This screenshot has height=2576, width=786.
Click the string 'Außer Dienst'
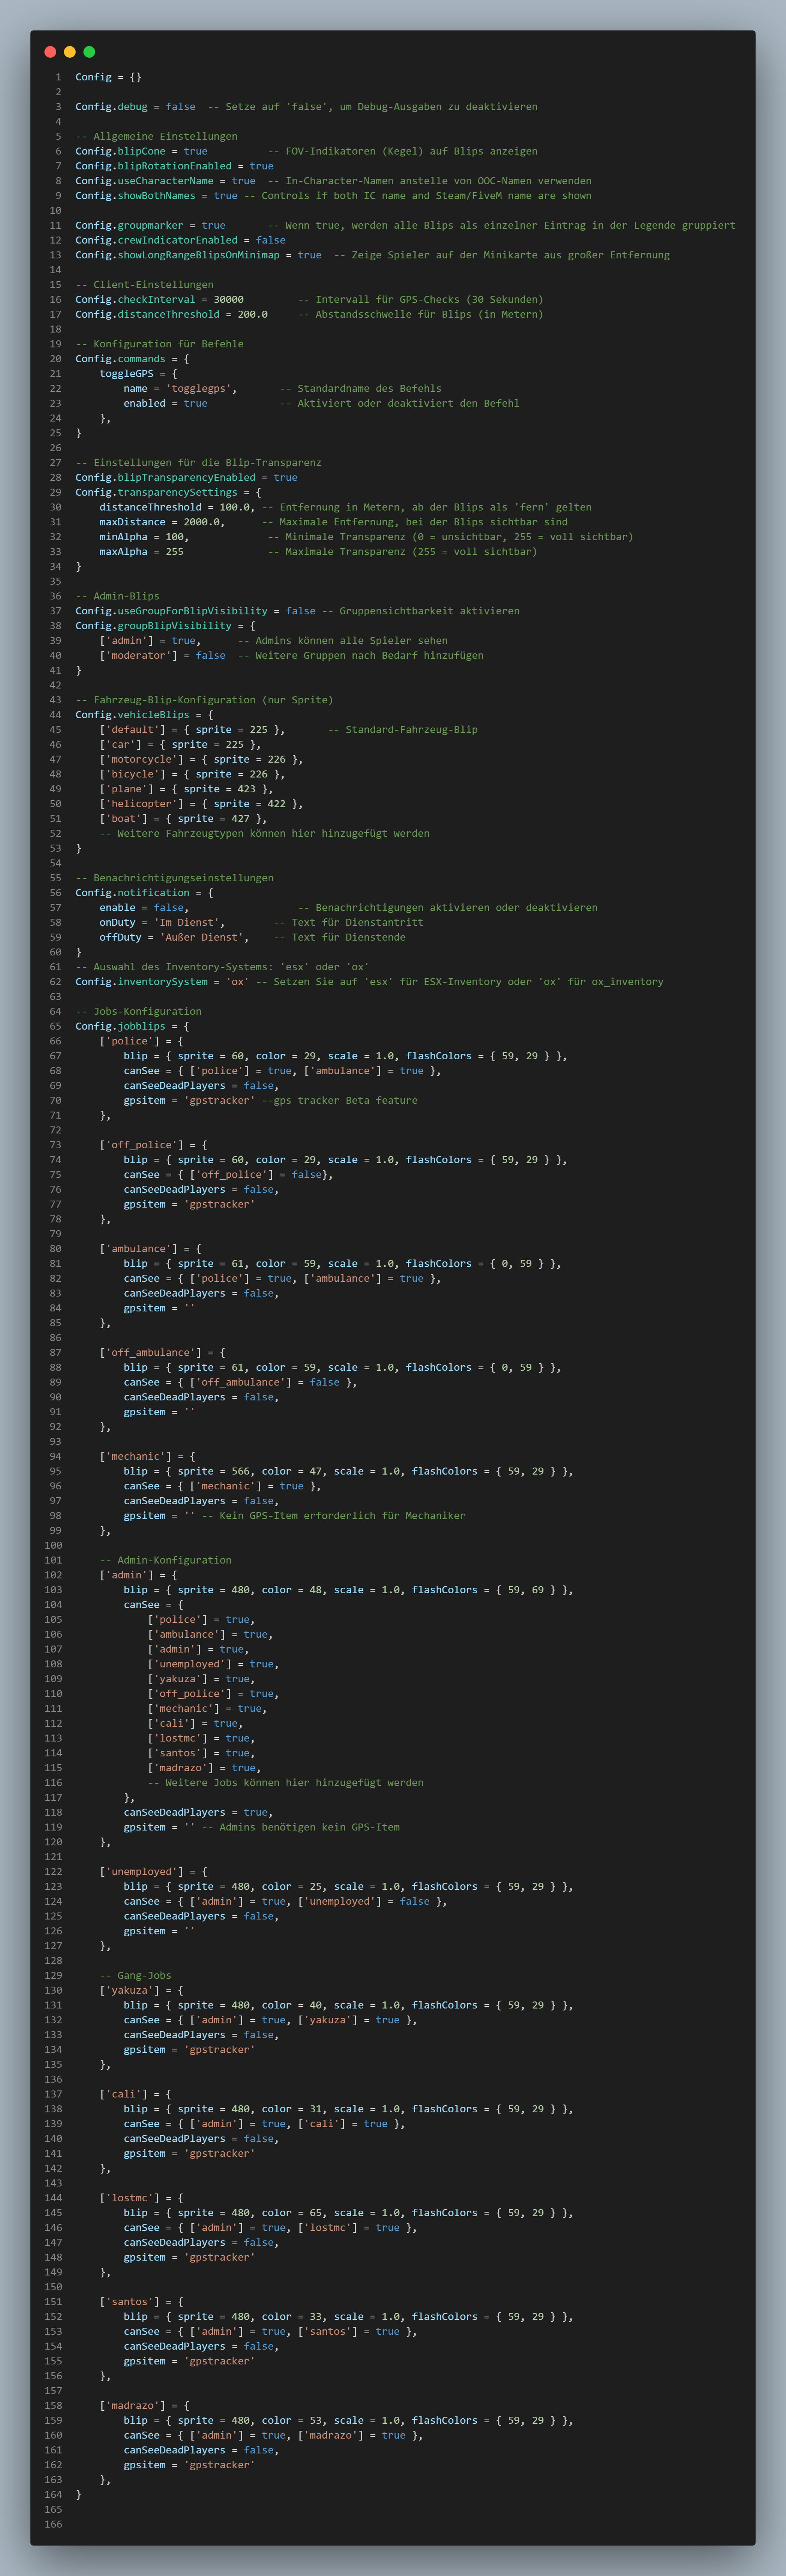point(202,937)
